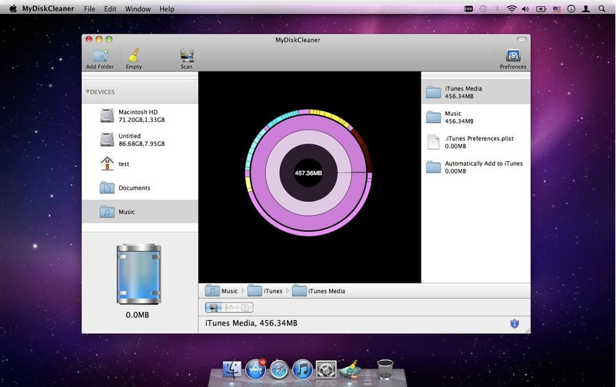Click the 457.36MB center of the chart
Image resolution: width=616 pixels, height=387 pixels.
click(x=308, y=173)
